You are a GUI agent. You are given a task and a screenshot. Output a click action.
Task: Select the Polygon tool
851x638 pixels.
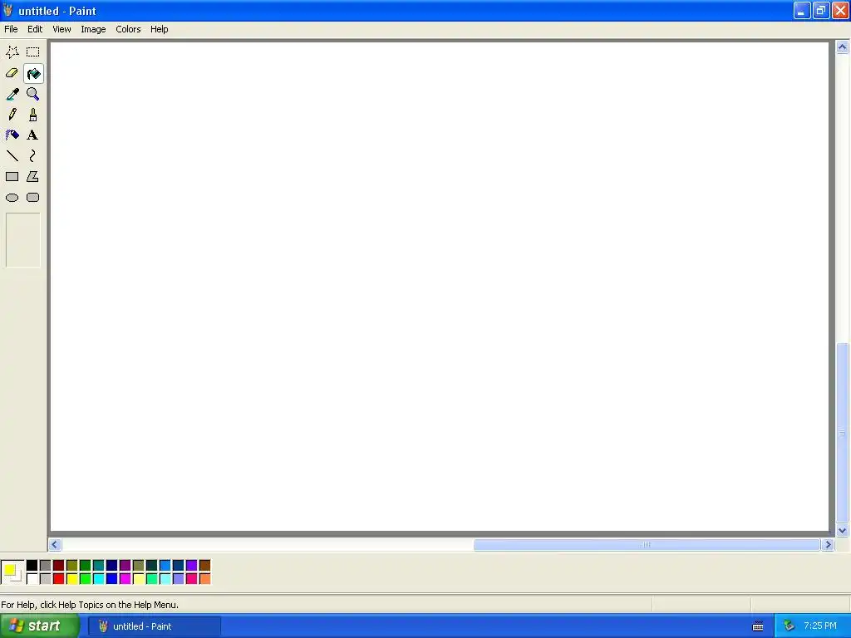point(33,177)
